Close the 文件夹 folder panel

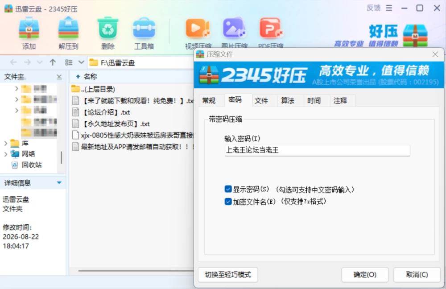coord(59,77)
